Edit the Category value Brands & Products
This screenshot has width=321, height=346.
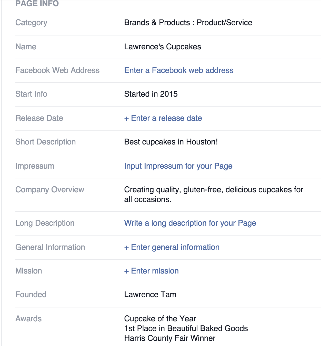coord(188,23)
